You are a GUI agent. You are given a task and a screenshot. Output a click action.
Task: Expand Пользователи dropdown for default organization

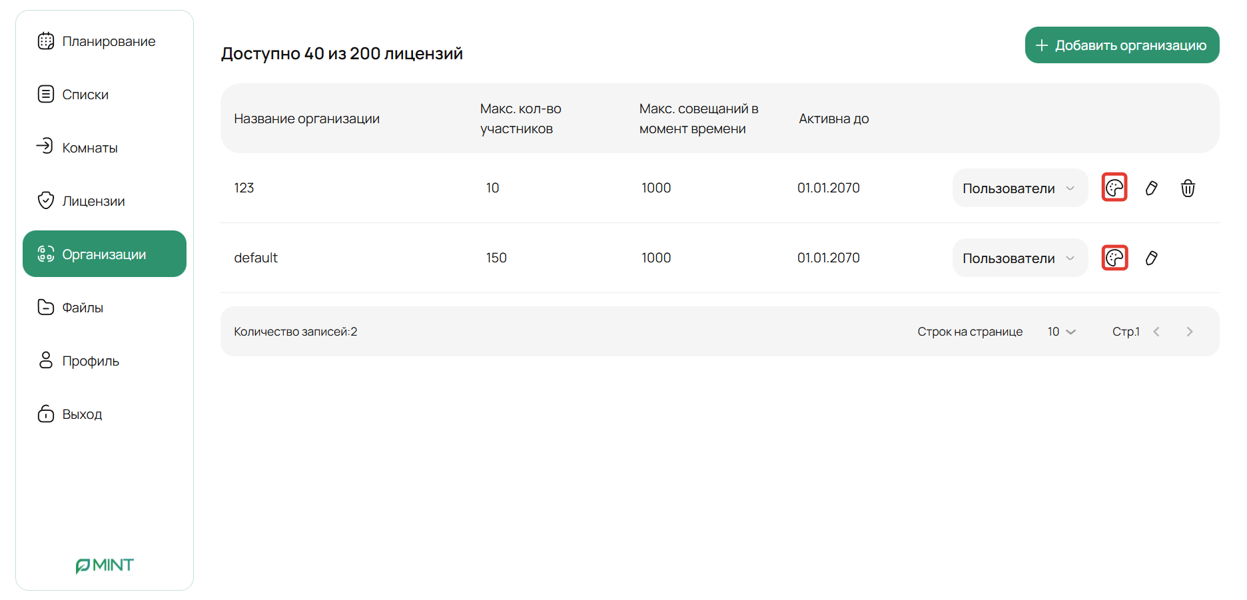coord(1019,258)
